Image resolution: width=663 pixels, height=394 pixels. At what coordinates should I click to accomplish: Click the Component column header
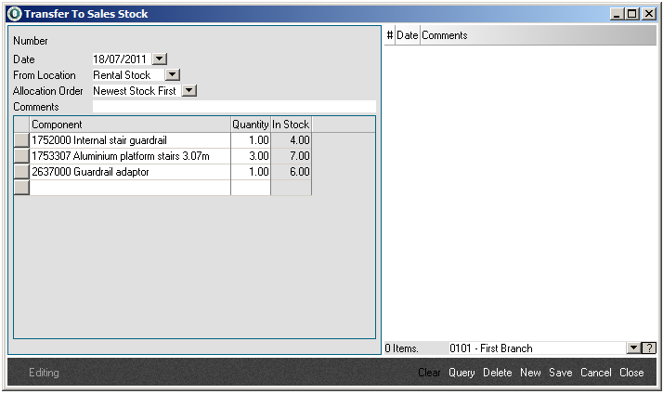pyautogui.click(x=130, y=125)
